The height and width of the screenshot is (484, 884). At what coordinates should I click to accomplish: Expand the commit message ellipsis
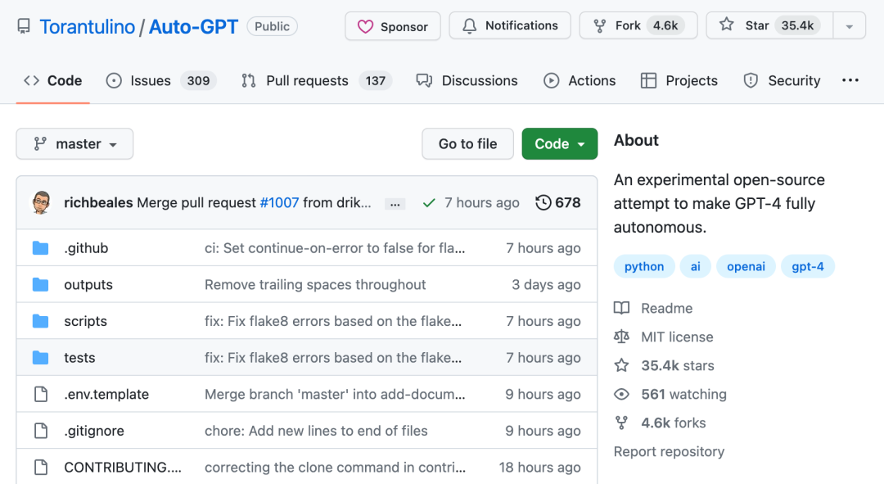(x=395, y=204)
